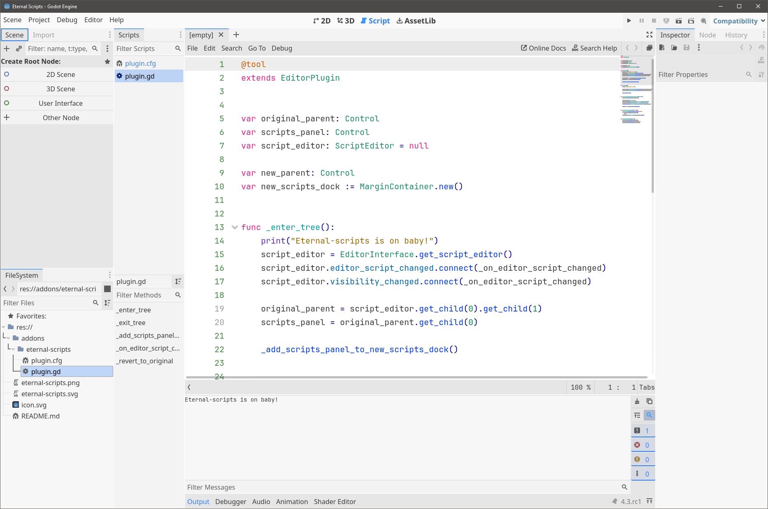Click the floating script window icon
Viewport: 768px width, 509px height.
click(x=649, y=48)
